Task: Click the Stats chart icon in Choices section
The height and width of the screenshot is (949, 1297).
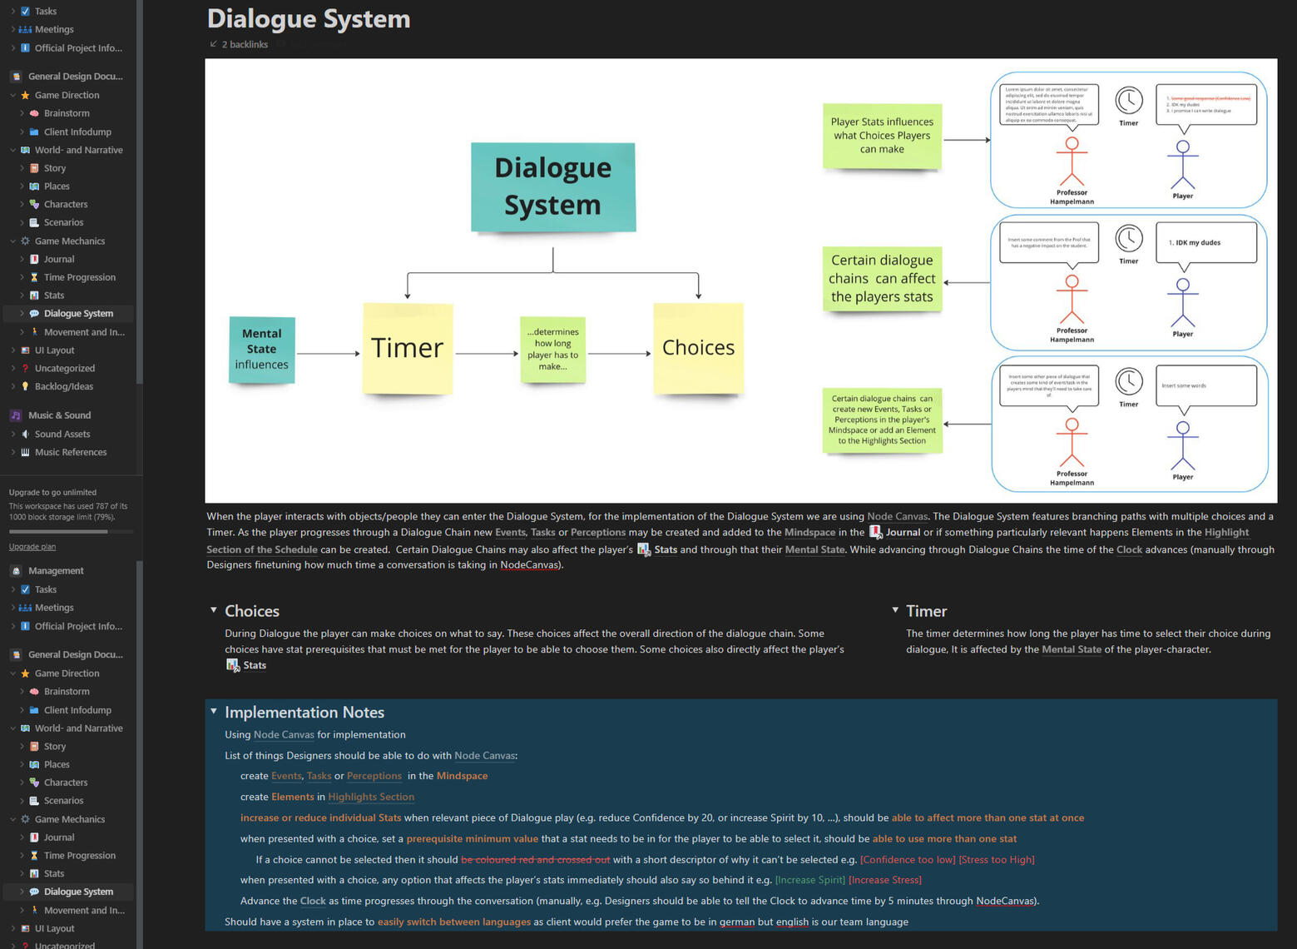Action: 233,665
